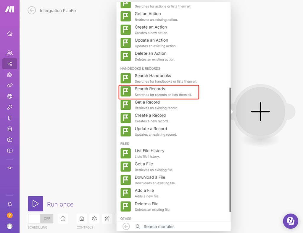Viewport: 303px width, 233px height.
Task: Select the Get a File module
Action: (173, 167)
